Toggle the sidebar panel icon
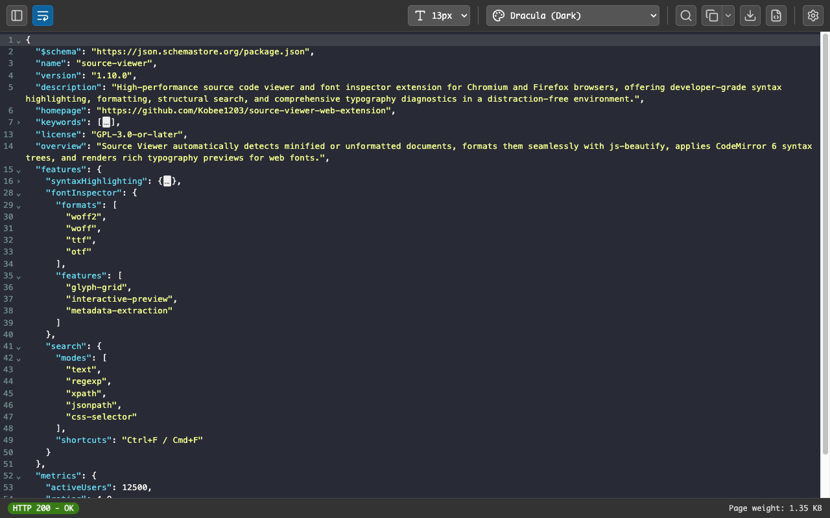830x518 pixels. point(17,16)
